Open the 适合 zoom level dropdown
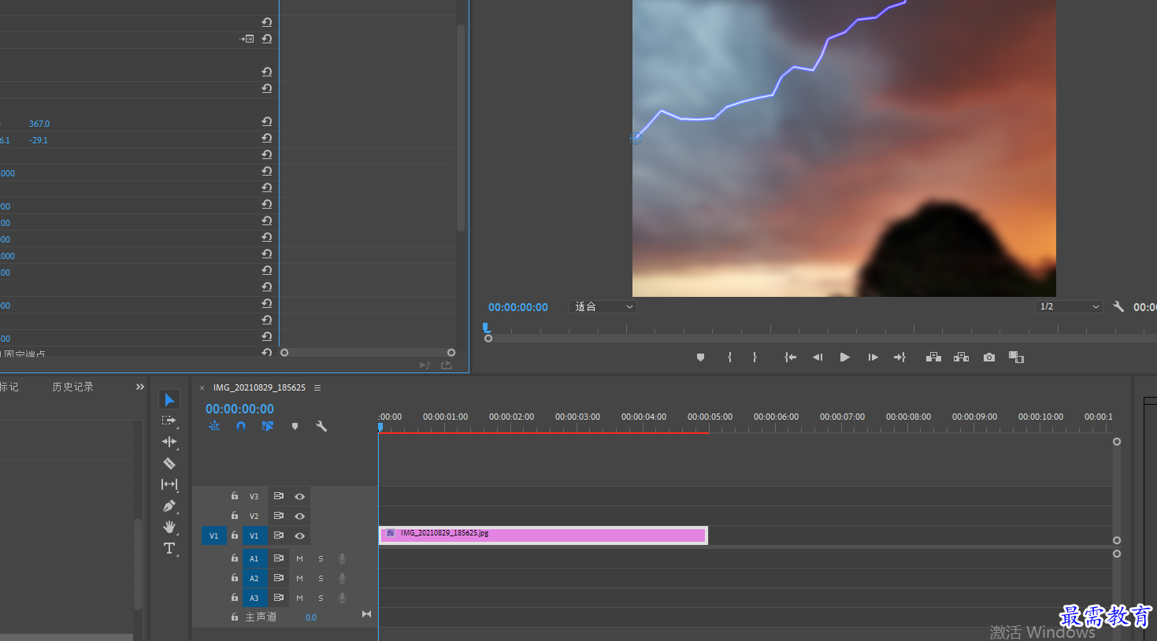Screen dimensions: 1157x641 tap(603, 306)
